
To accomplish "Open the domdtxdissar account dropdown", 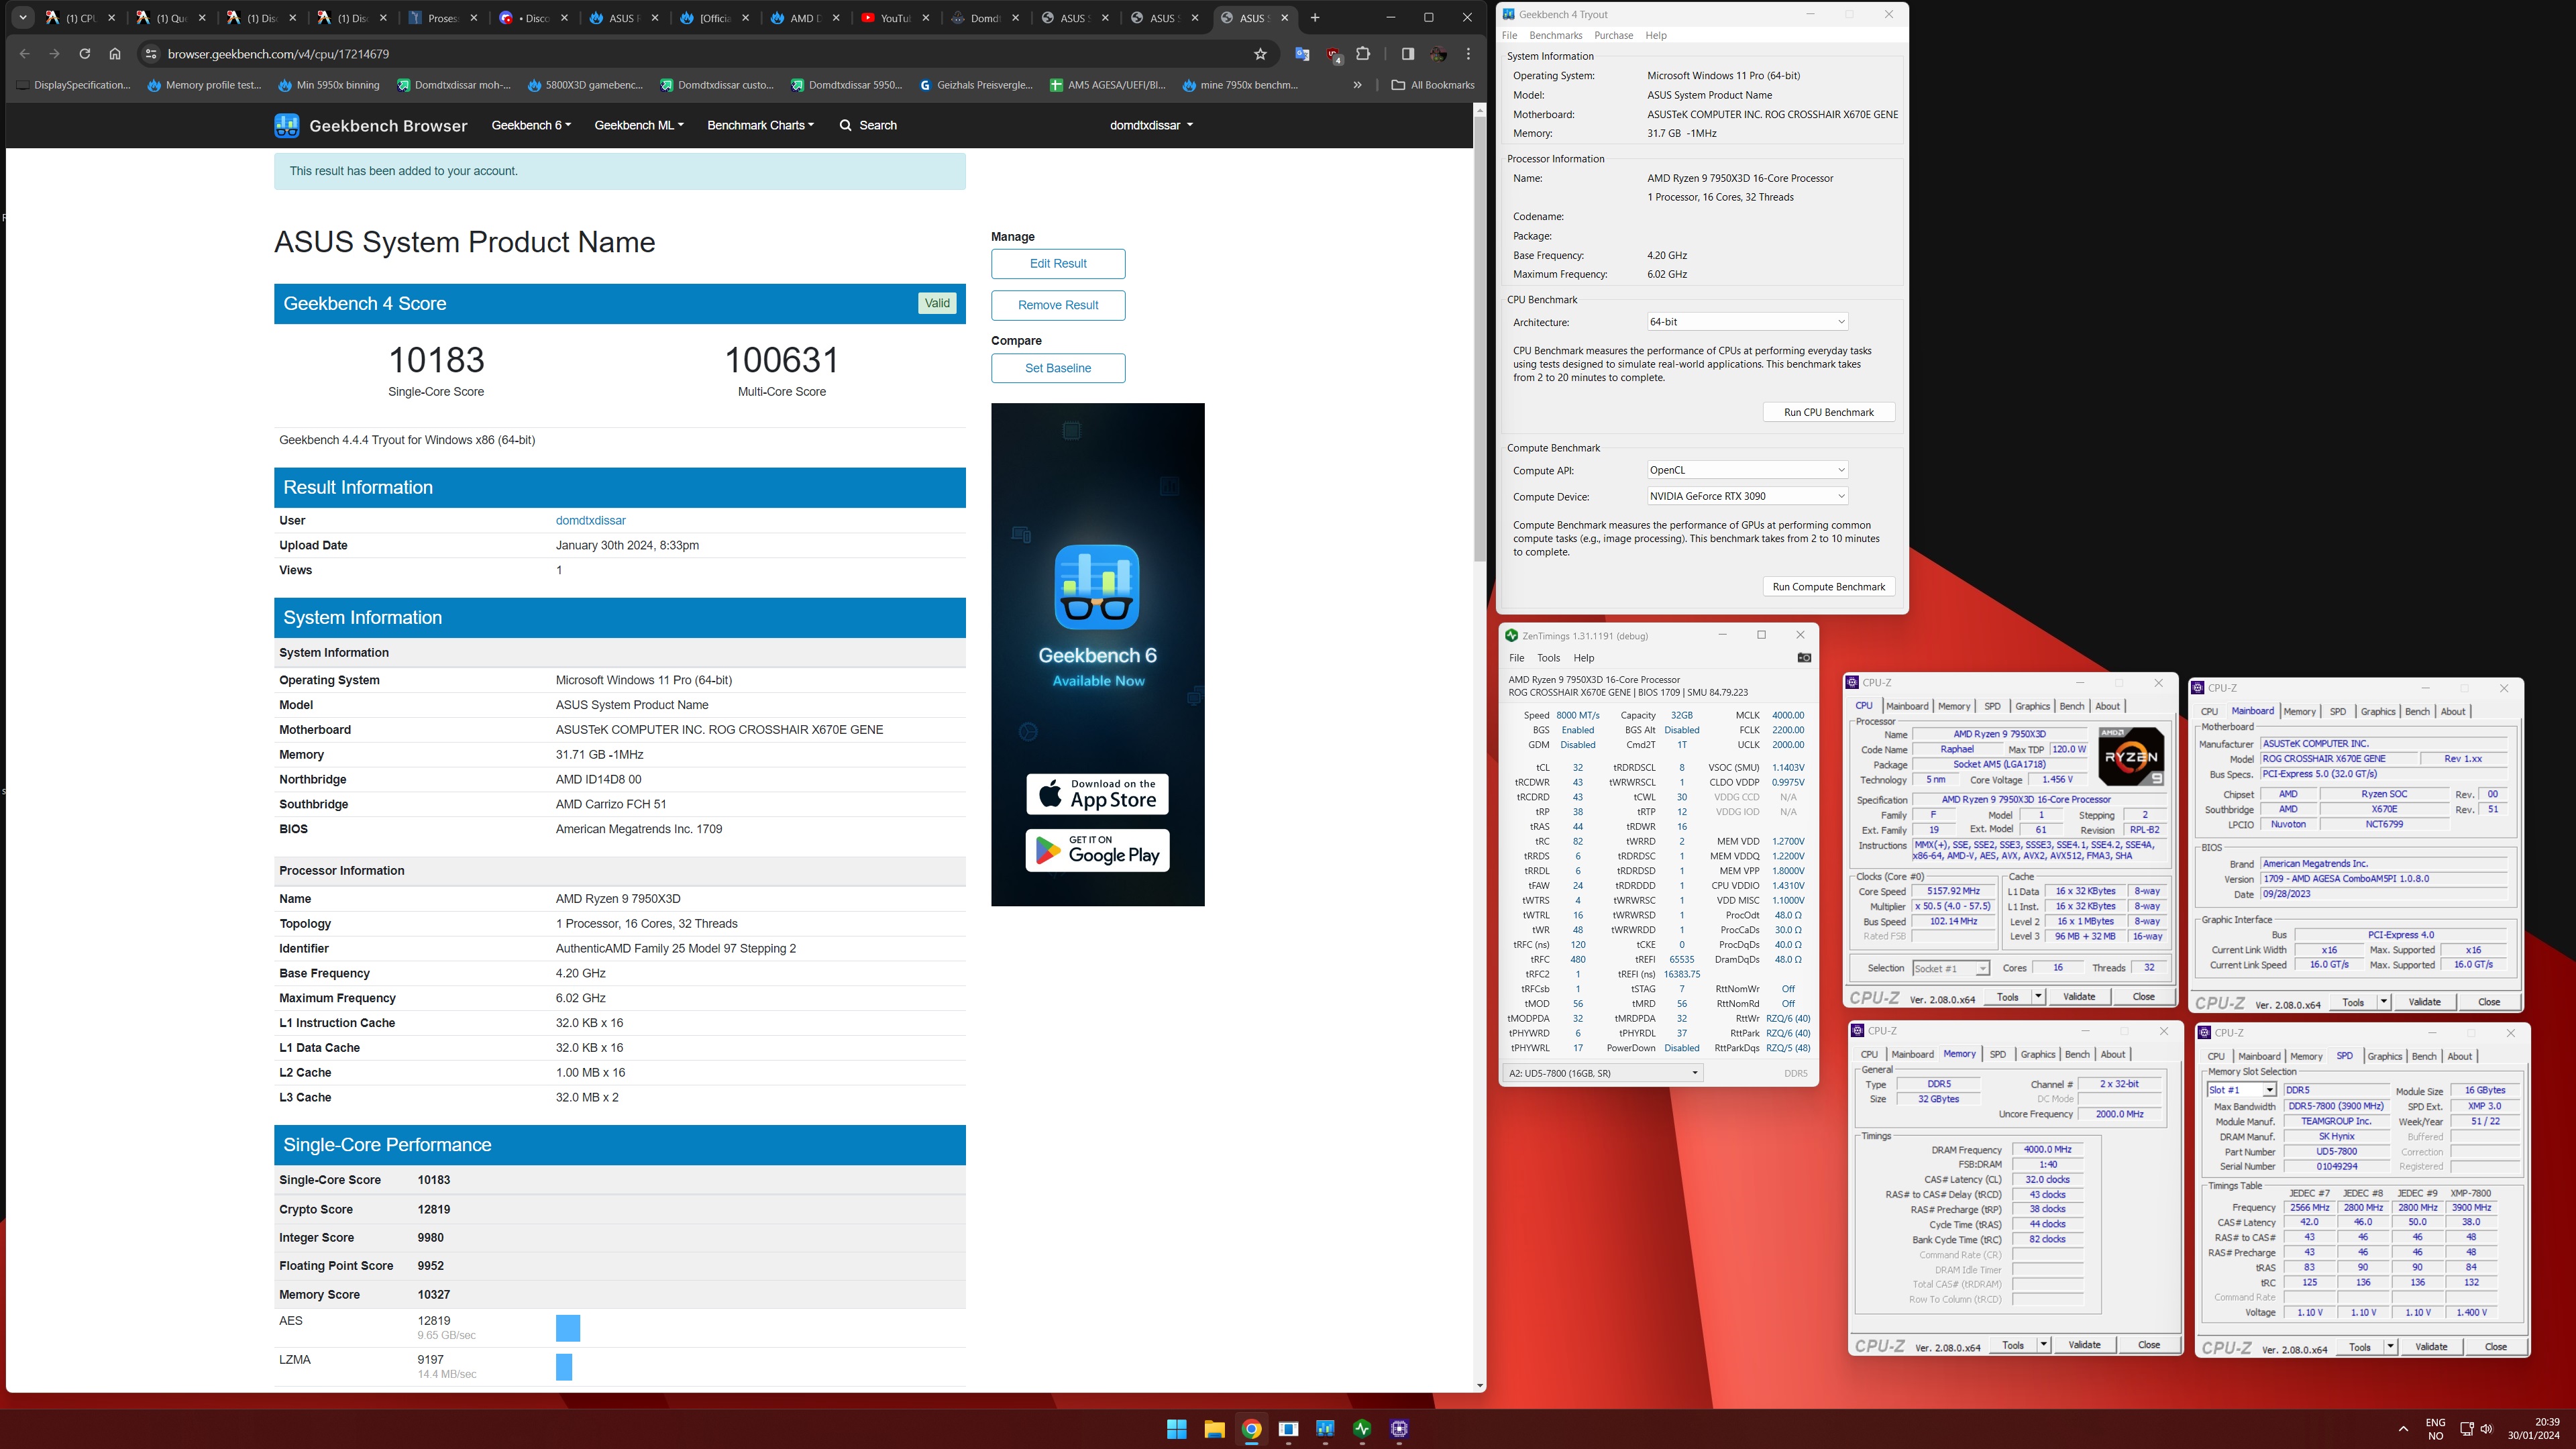I will pos(1151,125).
